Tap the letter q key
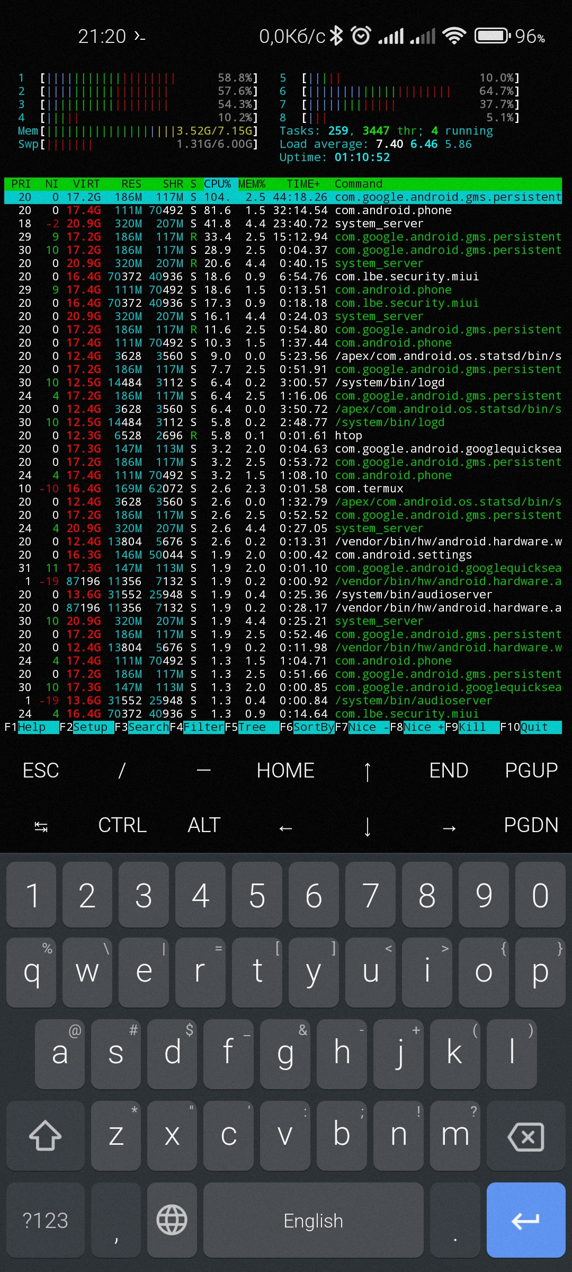The width and height of the screenshot is (572, 1272). tap(31, 971)
